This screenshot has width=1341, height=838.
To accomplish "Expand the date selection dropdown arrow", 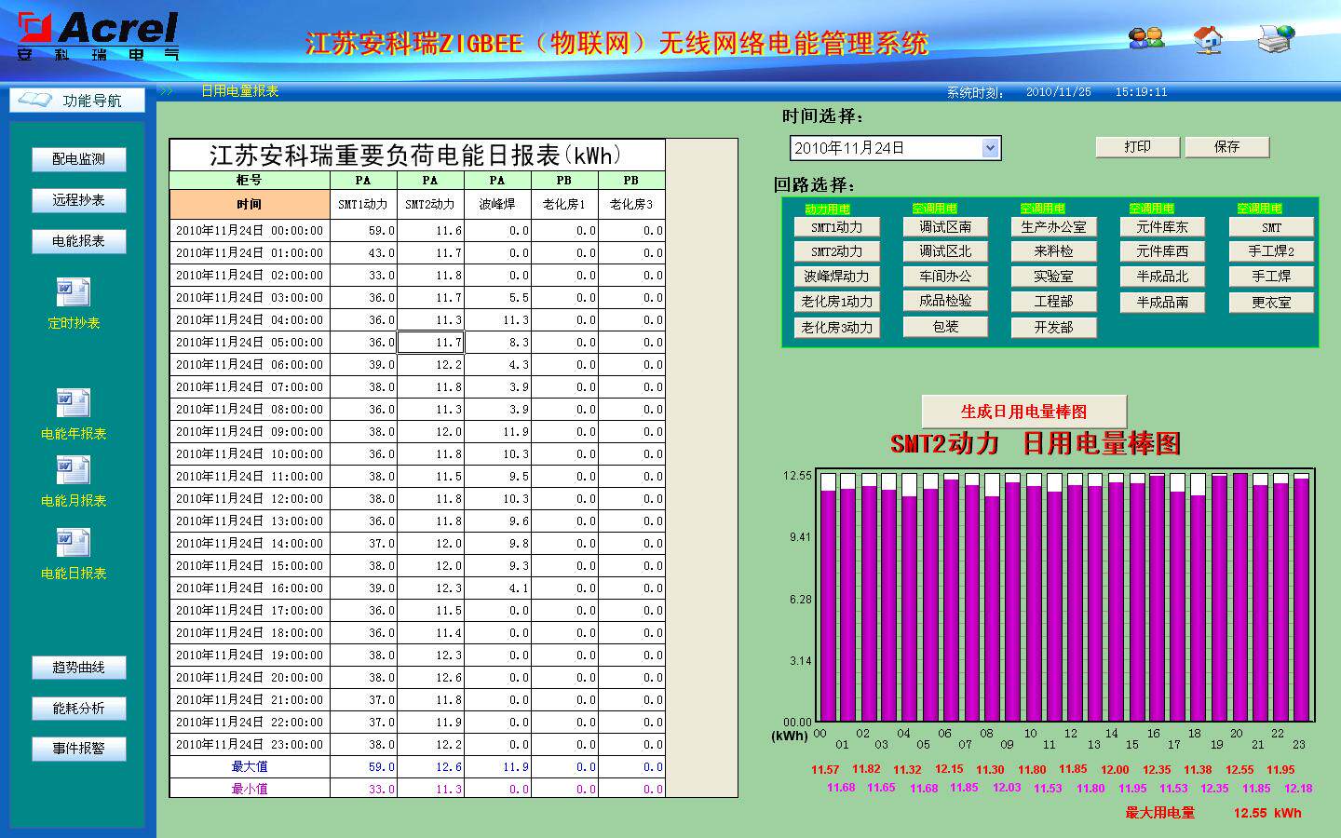I will pyautogui.click(x=990, y=148).
